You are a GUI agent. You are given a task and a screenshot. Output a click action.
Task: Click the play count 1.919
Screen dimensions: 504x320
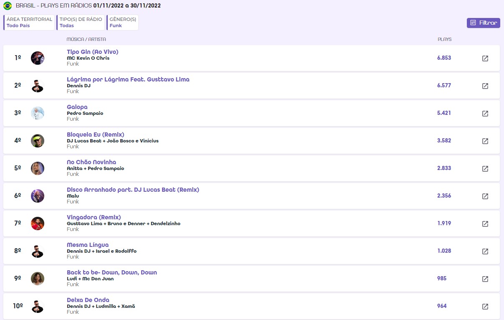pyautogui.click(x=444, y=223)
